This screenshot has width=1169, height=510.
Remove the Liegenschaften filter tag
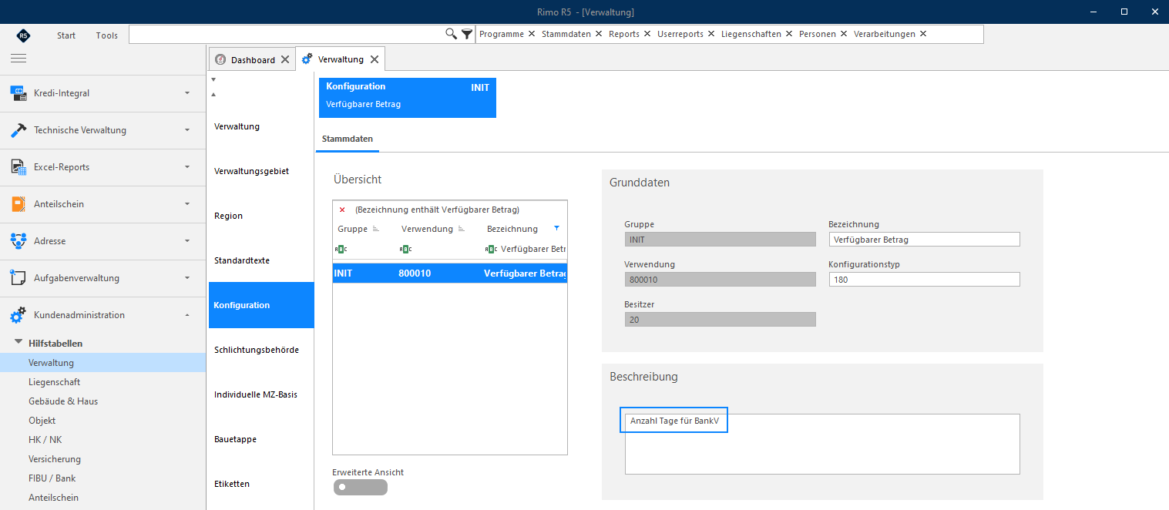coord(788,34)
